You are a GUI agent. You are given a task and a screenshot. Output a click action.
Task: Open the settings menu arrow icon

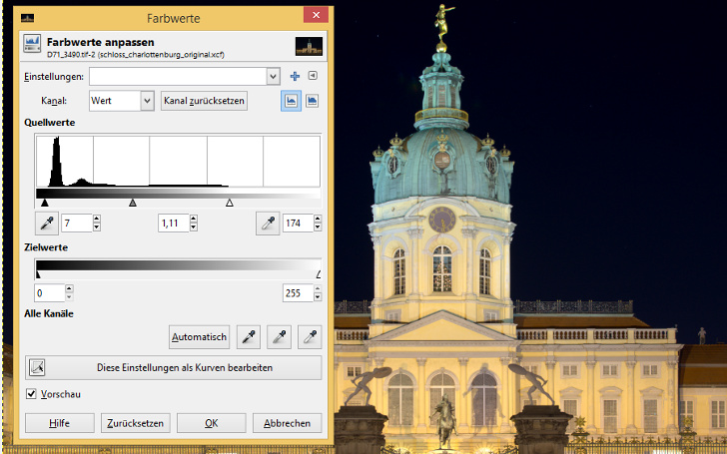[x=313, y=76]
